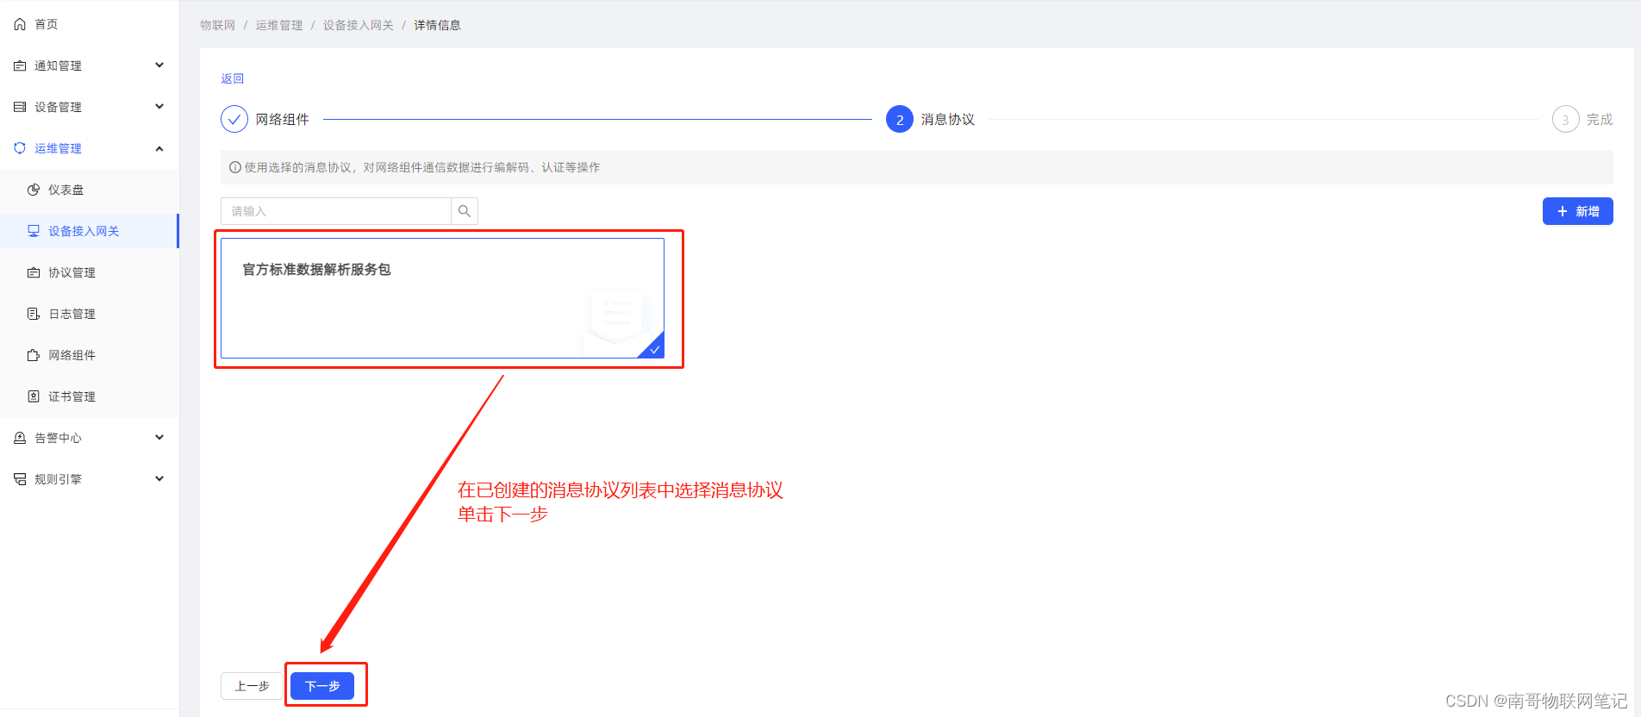Image resolution: width=1641 pixels, height=717 pixels.
Task: Click the 运维管理 sidebar icon
Action: (20, 148)
